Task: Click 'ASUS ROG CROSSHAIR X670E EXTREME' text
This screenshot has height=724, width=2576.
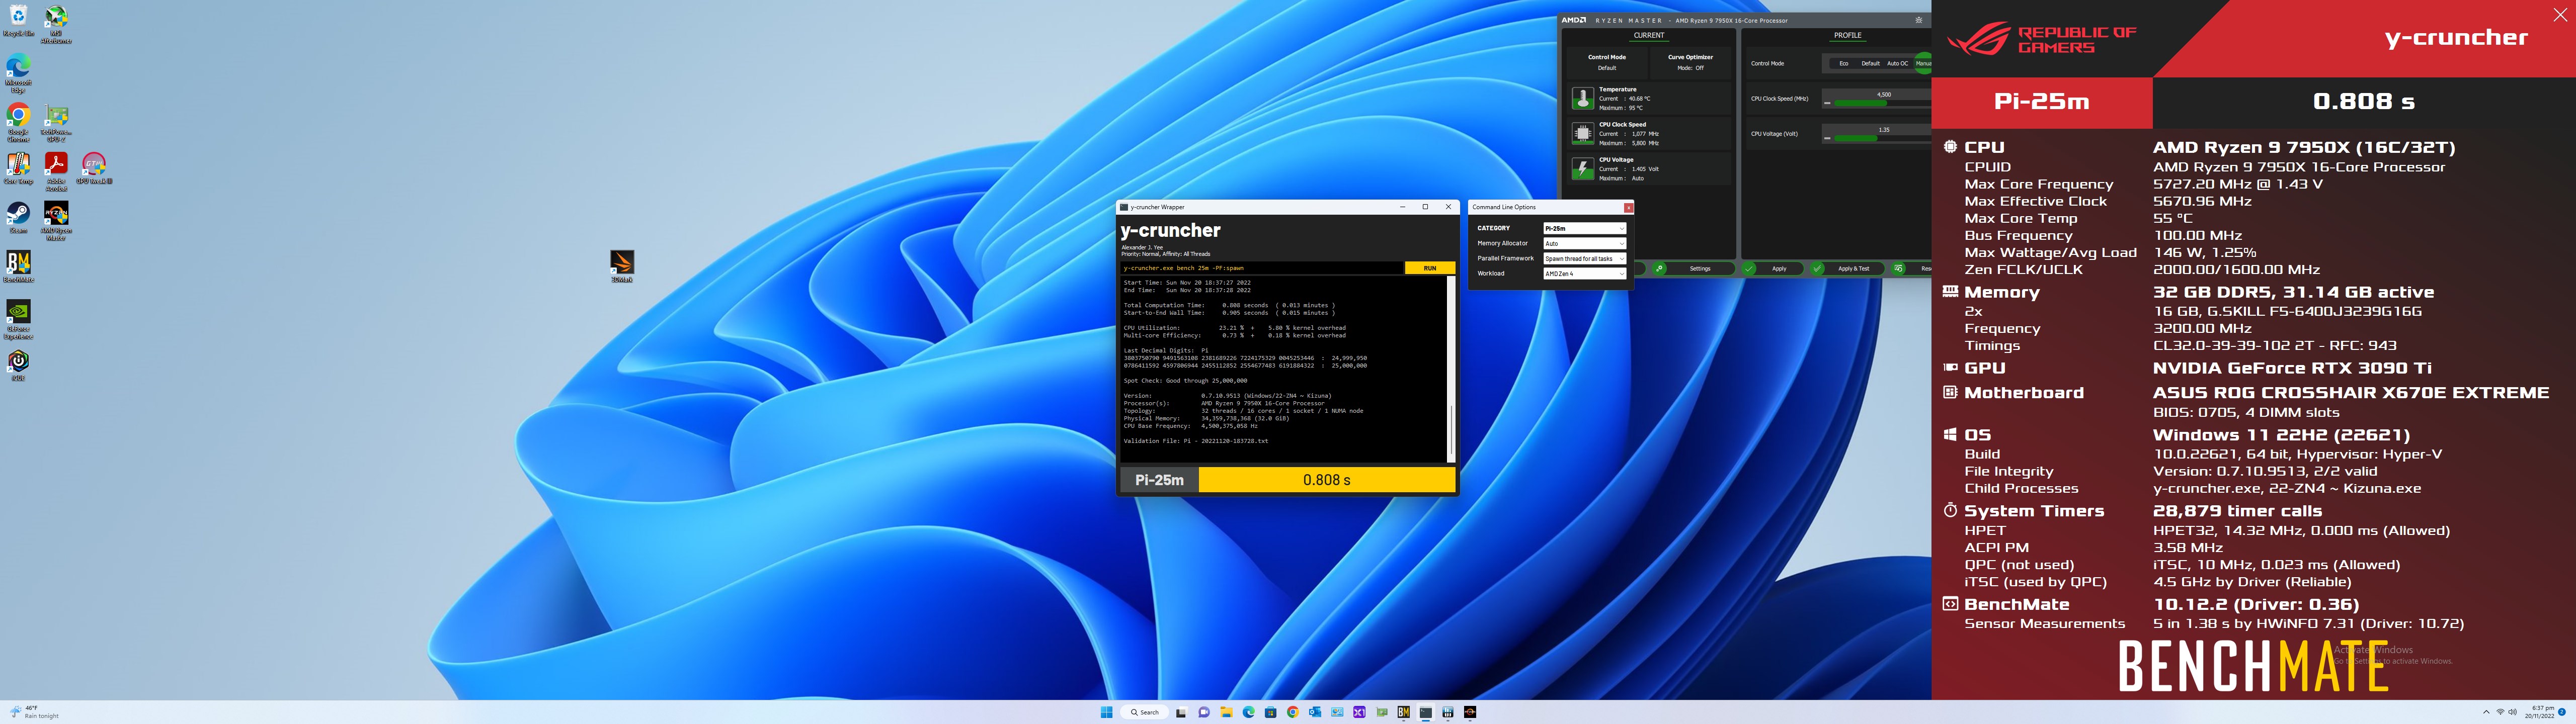Action: (2351, 393)
